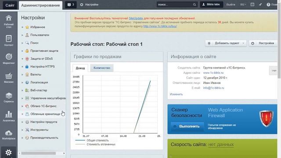Expand the Веб-кластер tree node
This screenshot has width=281, height=158.
pos(22,90)
